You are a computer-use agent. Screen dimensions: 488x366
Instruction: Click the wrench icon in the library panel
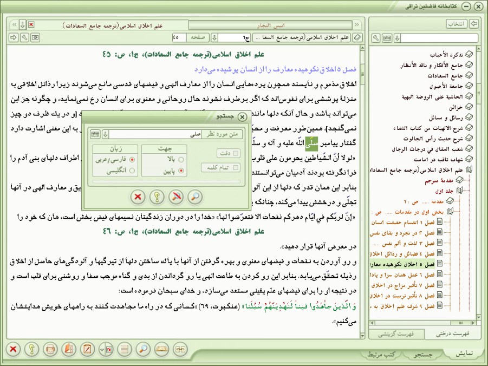[x=376, y=38]
